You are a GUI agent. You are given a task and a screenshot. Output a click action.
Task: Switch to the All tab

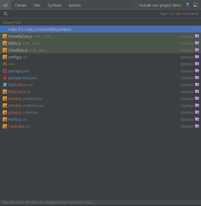pos(5,5)
